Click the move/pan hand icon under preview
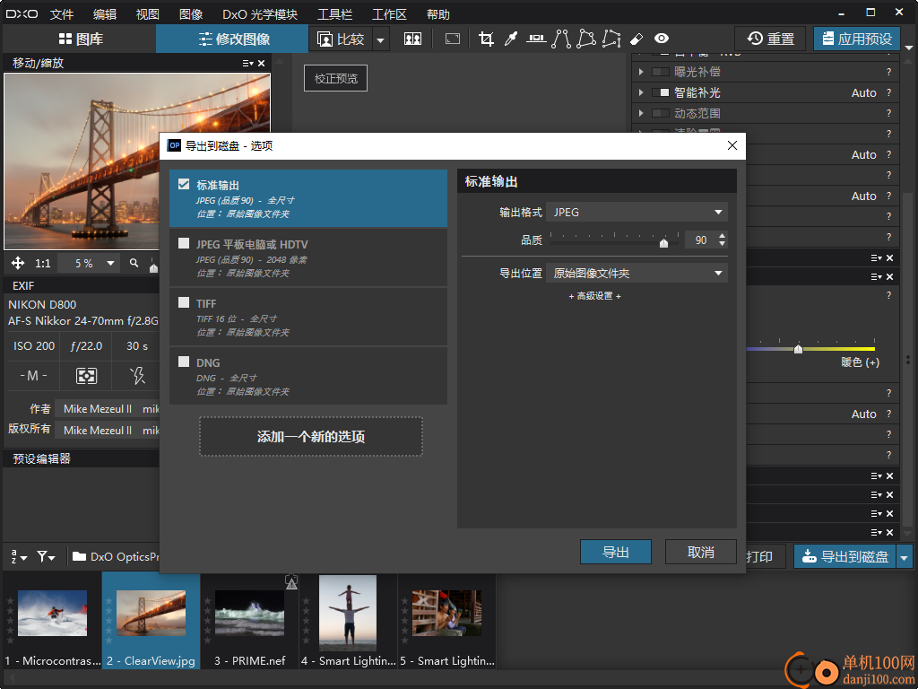918x689 pixels. pos(18,263)
